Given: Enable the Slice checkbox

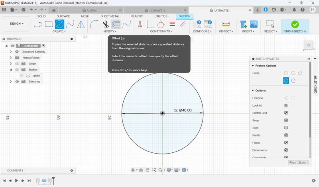Looking at the screenshot, I should [x=286, y=128].
